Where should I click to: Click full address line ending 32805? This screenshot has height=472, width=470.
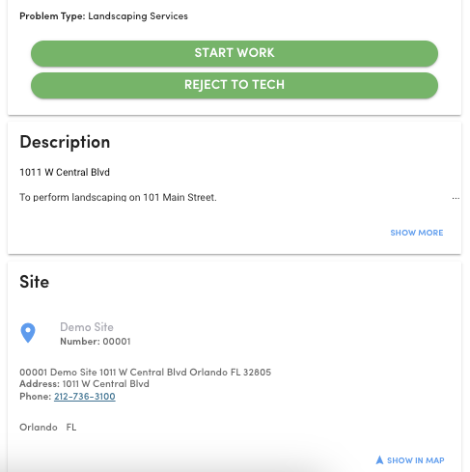[x=146, y=372]
